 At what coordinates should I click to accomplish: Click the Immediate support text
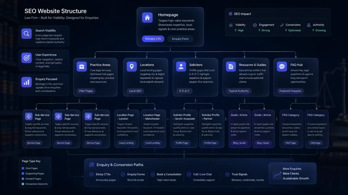[x=204, y=180]
